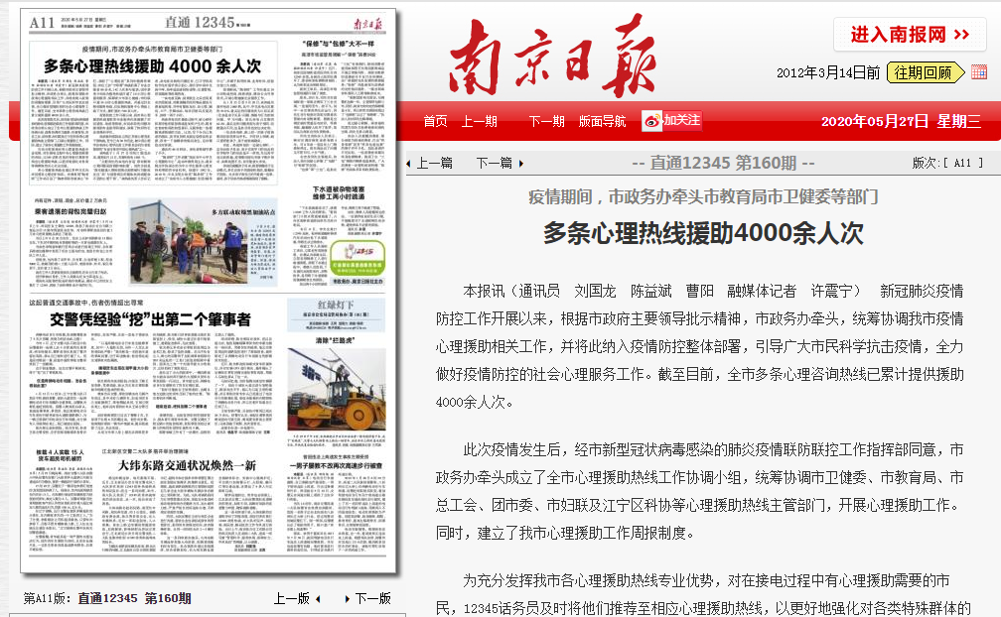Click the right arrow beside 下一篇
The image size is (1001, 617).
pos(521,164)
